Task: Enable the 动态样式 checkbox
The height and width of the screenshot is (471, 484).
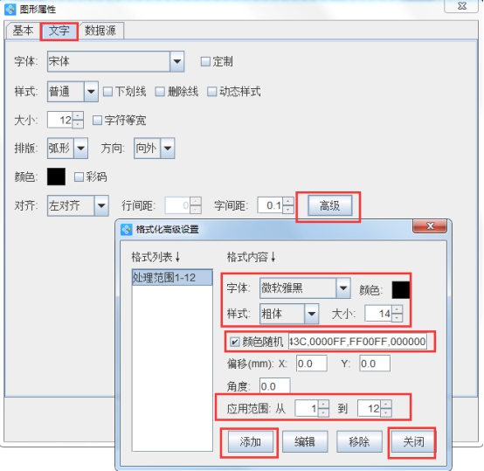Action: (x=211, y=92)
